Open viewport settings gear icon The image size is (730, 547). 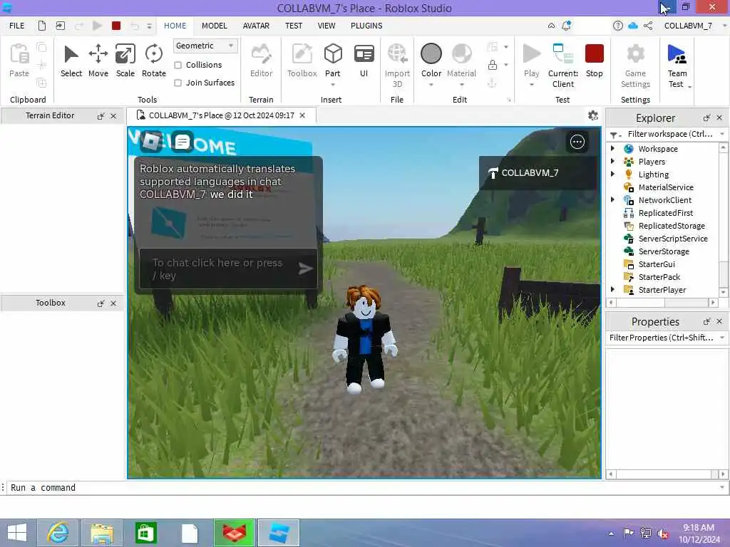592,115
